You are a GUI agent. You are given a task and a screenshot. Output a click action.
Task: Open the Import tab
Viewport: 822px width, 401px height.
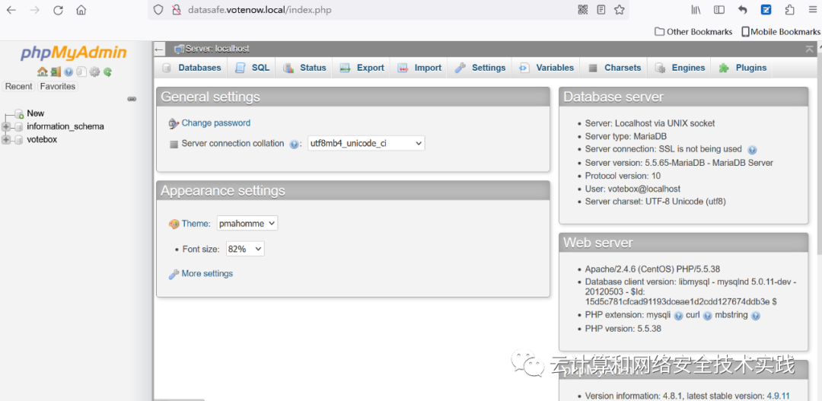point(419,68)
